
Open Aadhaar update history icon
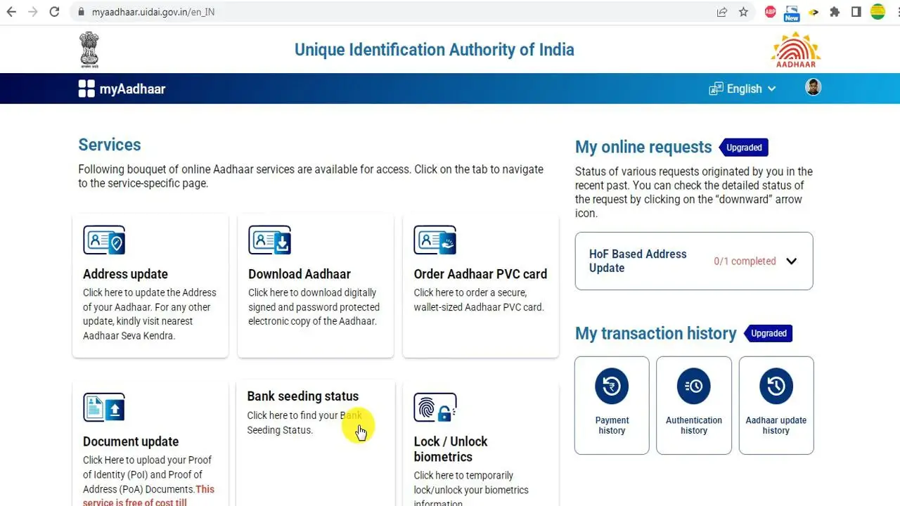click(776, 386)
